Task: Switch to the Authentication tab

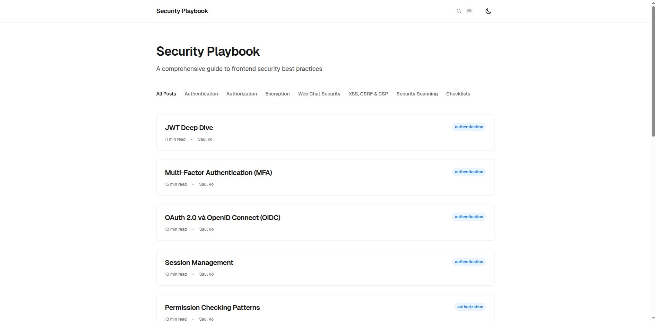Action: point(201,94)
